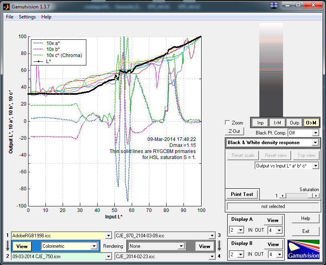326x265 pixels.
Task: Toggle the Outp display mode
Action: [x=294, y=123]
